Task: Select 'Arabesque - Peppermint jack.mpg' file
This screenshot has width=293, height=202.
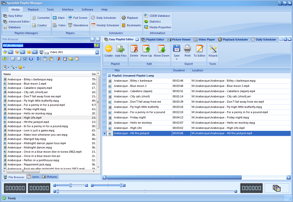Action: tap(29, 164)
